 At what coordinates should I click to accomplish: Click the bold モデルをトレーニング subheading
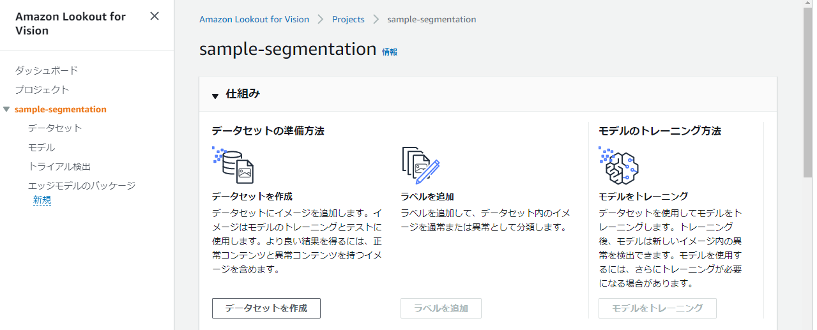pos(643,197)
